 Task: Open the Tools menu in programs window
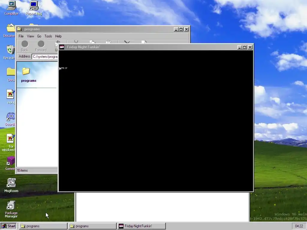(48, 36)
